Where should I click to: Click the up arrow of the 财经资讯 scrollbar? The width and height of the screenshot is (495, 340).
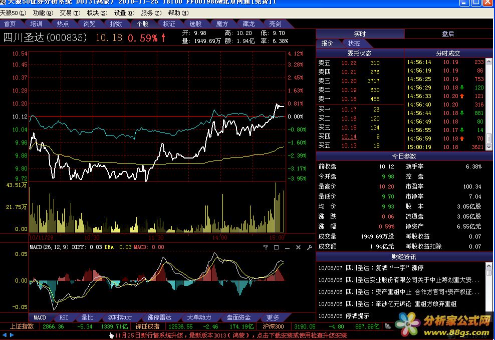tap(488, 265)
